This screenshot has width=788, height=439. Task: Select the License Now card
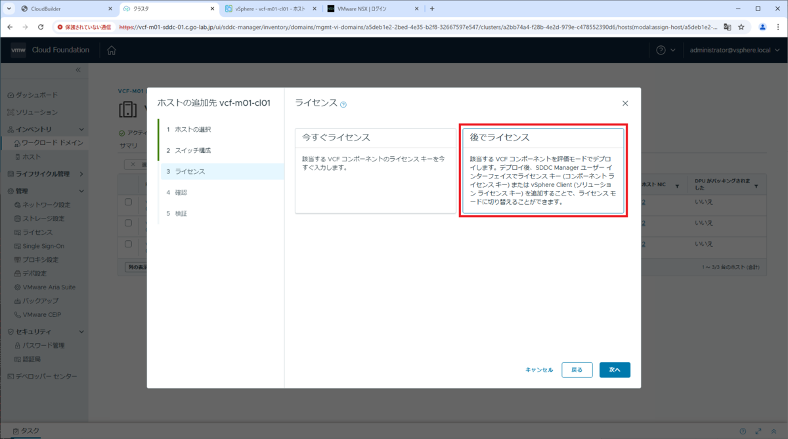(375, 171)
